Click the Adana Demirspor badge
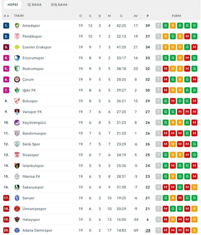The width and height of the screenshot is (201, 235). pos(17,230)
